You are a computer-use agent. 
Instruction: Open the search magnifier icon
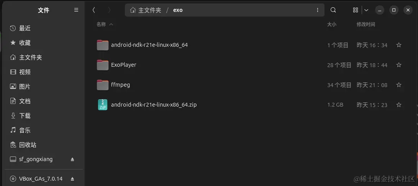tap(333, 10)
